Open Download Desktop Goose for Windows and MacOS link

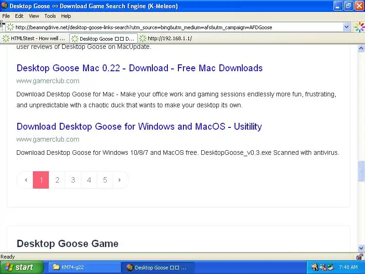[x=139, y=126]
